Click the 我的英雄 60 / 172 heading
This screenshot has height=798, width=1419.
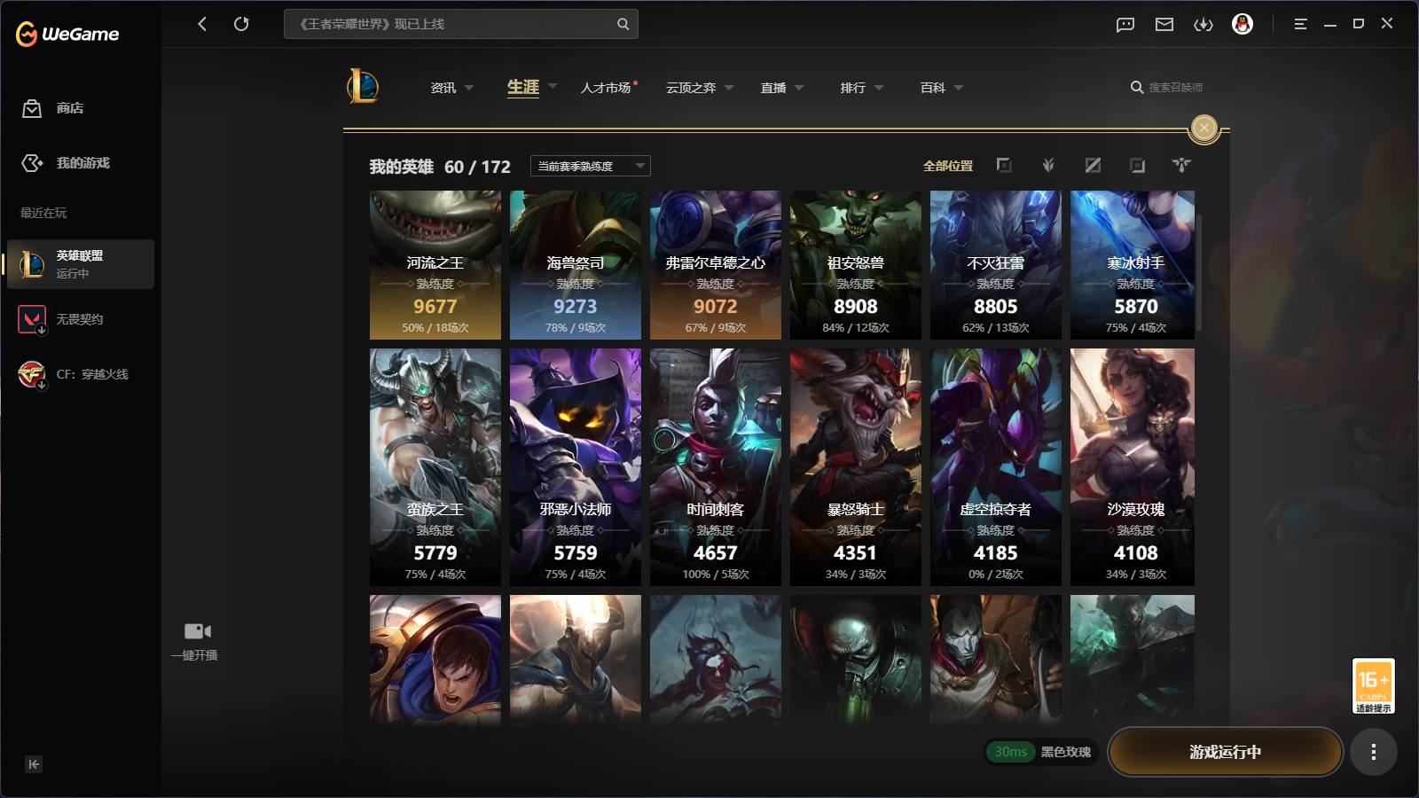click(440, 167)
